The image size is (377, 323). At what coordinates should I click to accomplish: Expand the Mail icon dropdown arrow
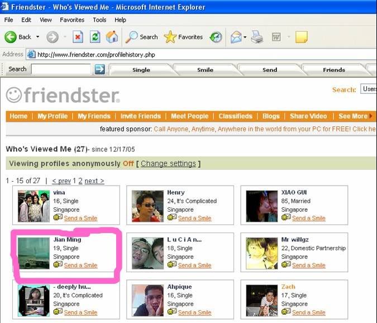click(245, 37)
